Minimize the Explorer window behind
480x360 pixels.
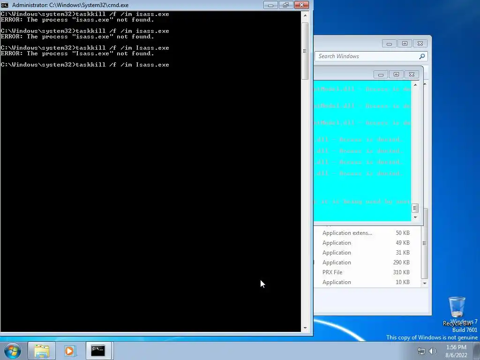tap(389, 44)
